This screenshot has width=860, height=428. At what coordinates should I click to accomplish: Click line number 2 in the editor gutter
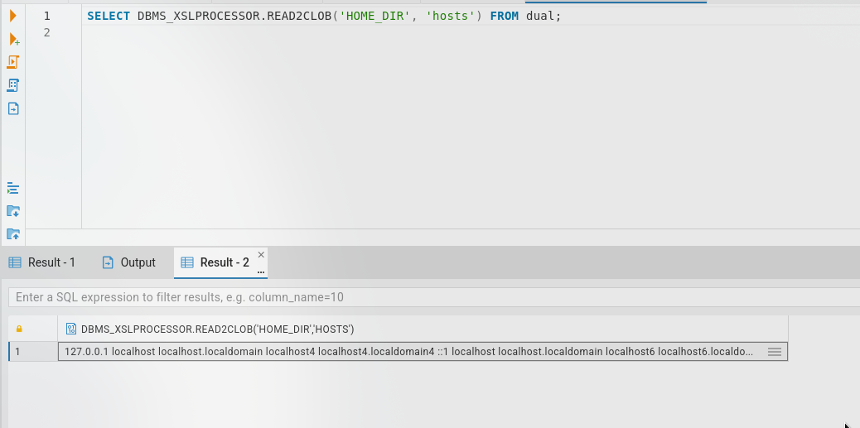tap(47, 33)
